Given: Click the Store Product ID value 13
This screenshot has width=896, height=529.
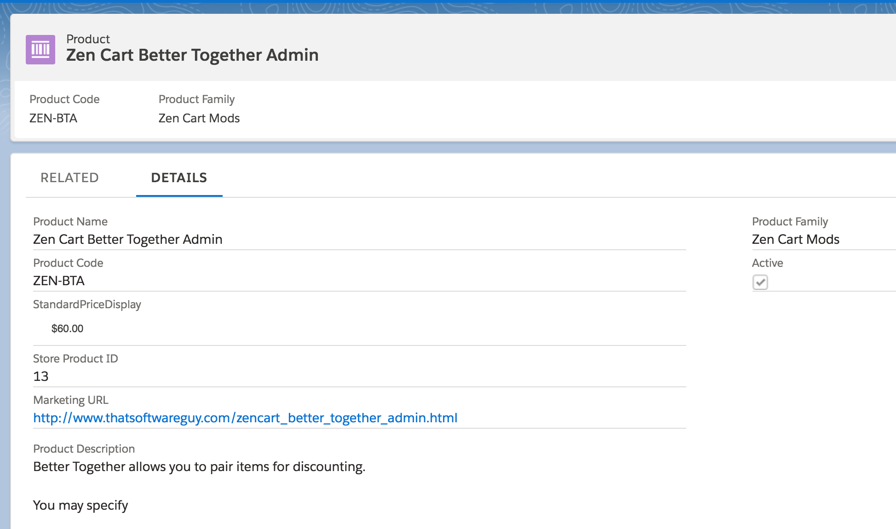Looking at the screenshot, I should 40,376.
